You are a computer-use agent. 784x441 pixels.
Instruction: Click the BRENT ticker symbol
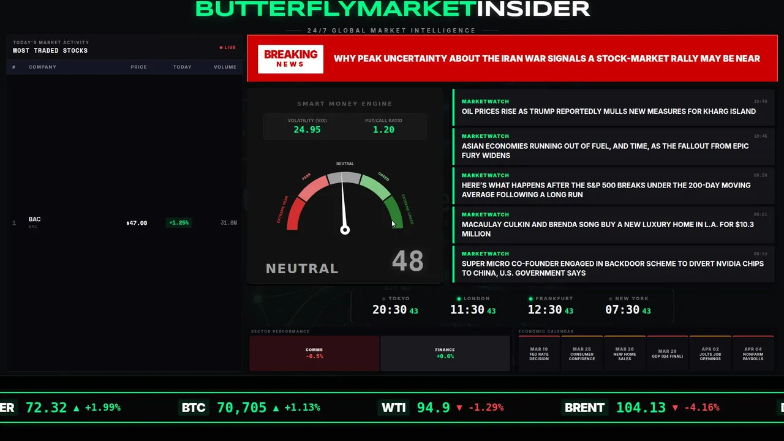tap(584, 408)
